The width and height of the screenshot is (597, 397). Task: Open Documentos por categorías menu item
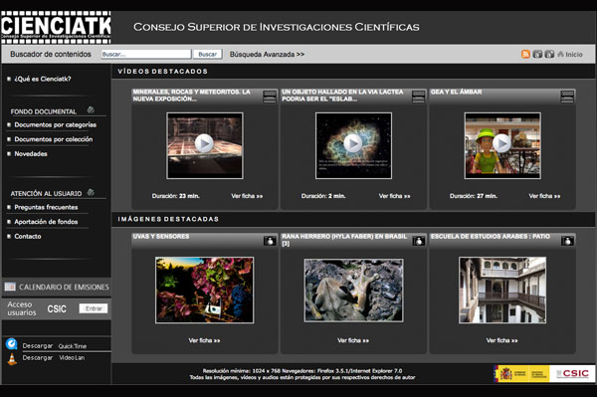click(x=55, y=124)
